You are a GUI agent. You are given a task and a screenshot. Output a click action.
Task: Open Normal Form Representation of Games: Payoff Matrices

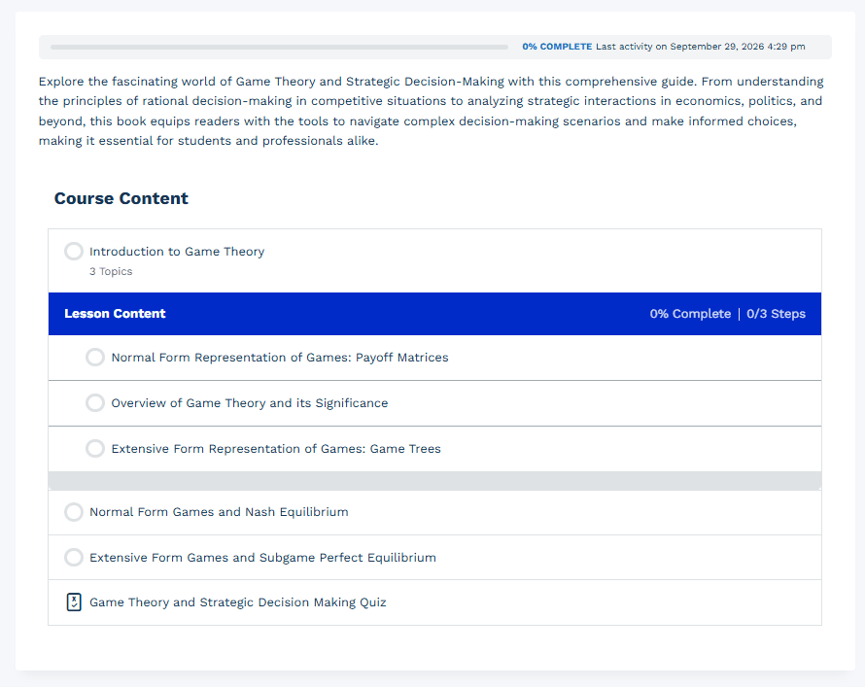(280, 358)
